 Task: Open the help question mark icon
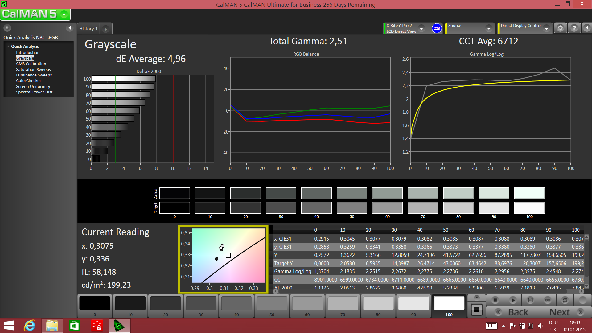pyautogui.click(x=574, y=28)
